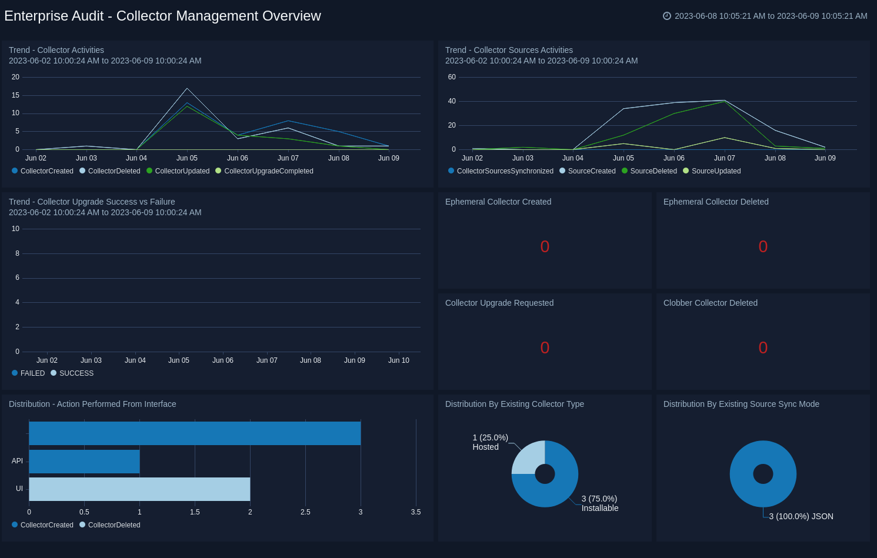
Task: Click the Ephemeral Collector Deleted value 0
Action: click(x=763, y=247)
